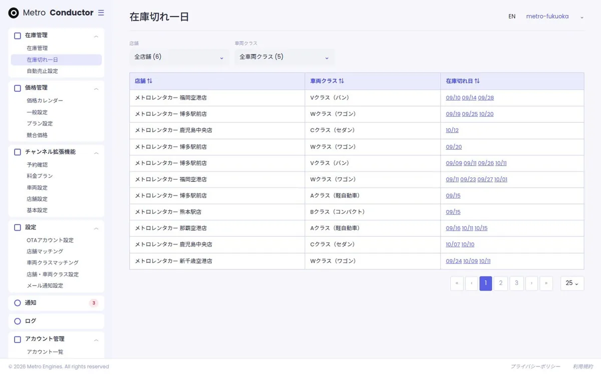Screen dimensions: 601x375
Task: Open date 09/28 for 福岡空港店 Vクラス
Action: pyautogui.click(x=486, y=98)
